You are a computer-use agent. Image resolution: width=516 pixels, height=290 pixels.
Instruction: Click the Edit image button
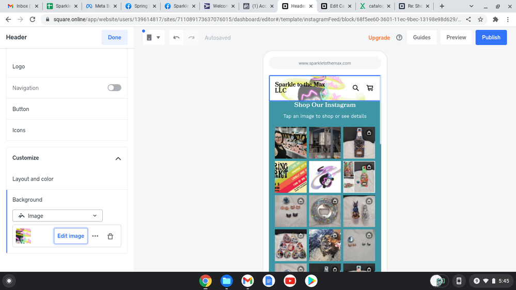[71, 236]
